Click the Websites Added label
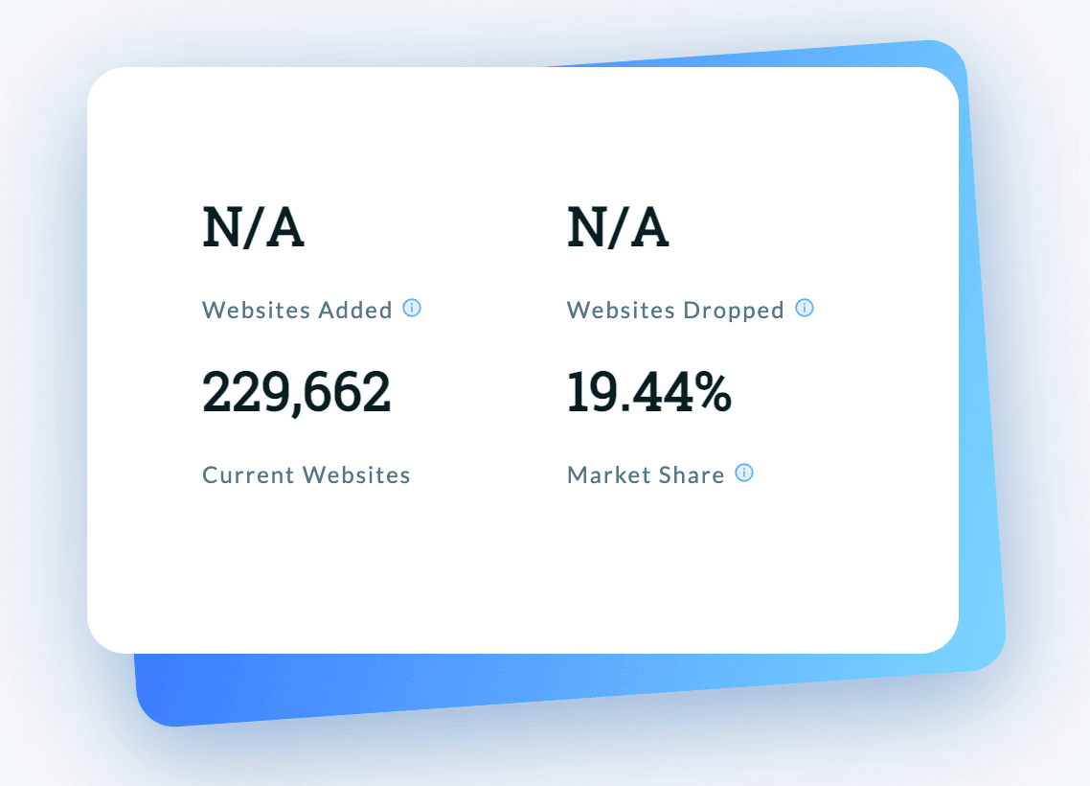This screenshot has width=1090, height=786. pyautogui.click(x=296, y=310)
